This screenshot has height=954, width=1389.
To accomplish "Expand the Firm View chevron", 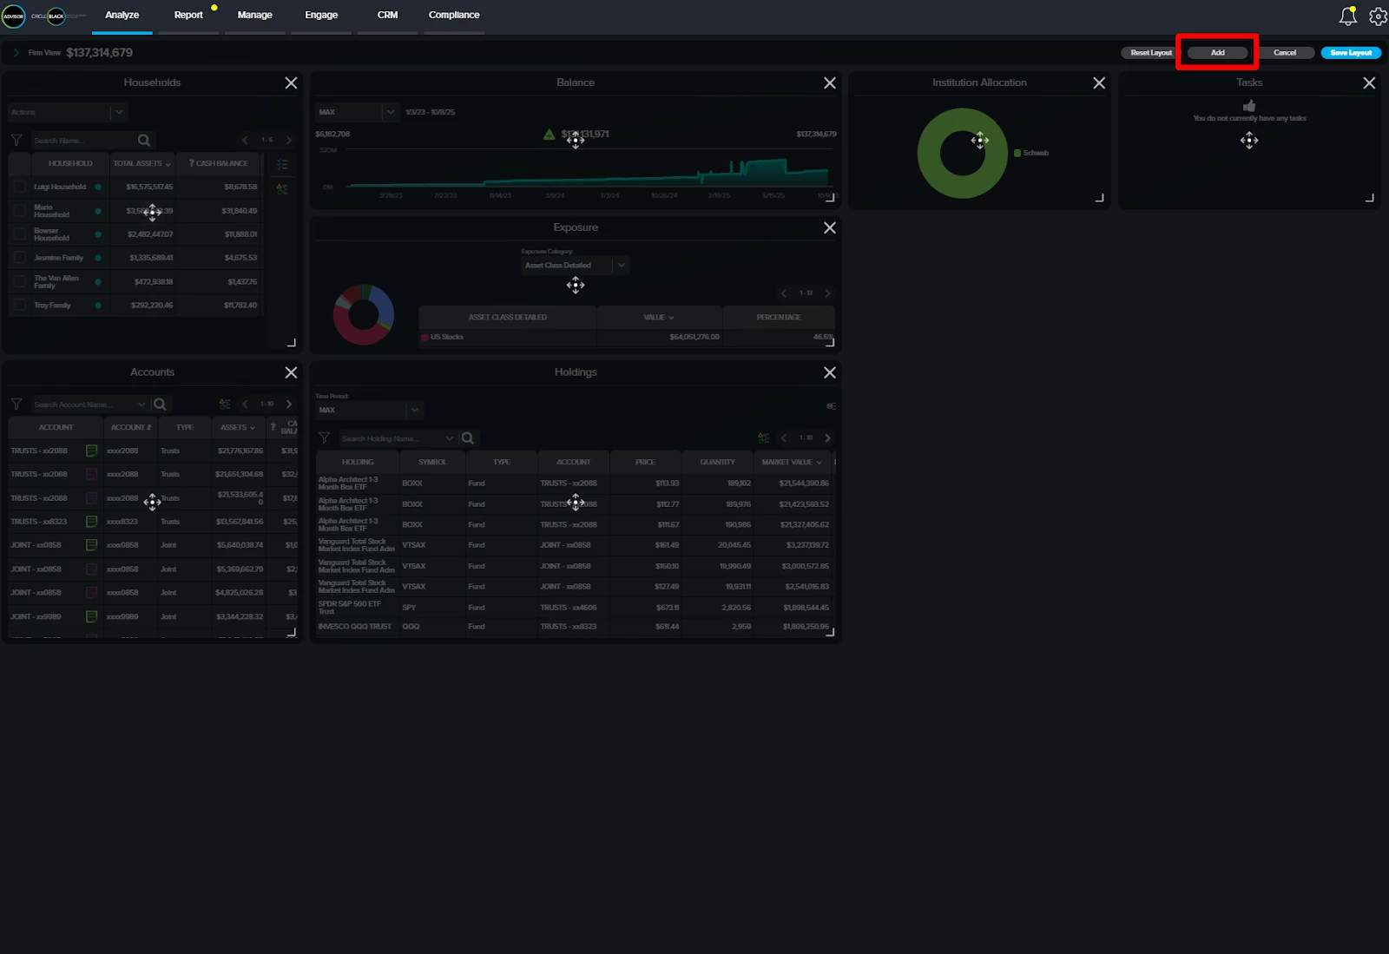I will [16, 53].
